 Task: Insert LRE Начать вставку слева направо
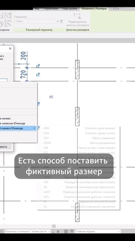pos(79,148)
